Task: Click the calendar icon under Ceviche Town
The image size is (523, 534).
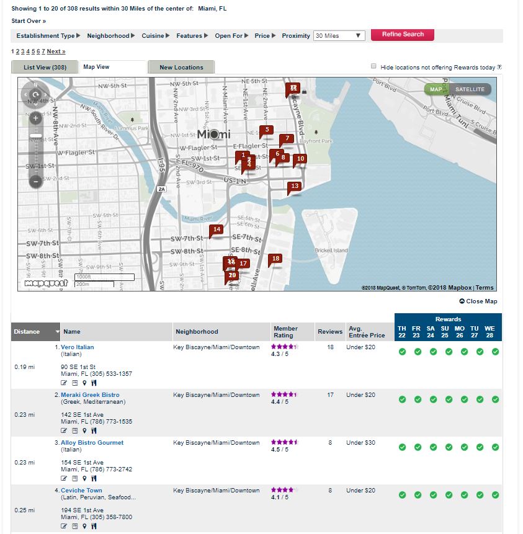Action: tap(75, 526)
